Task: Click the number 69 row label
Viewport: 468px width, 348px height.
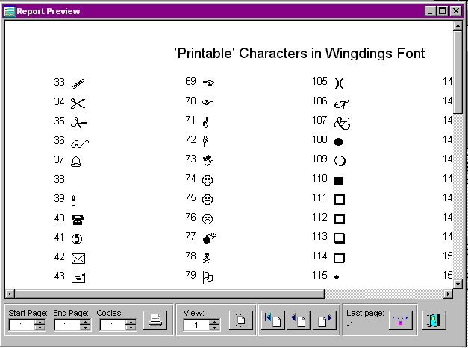Action: coord(190,81)
